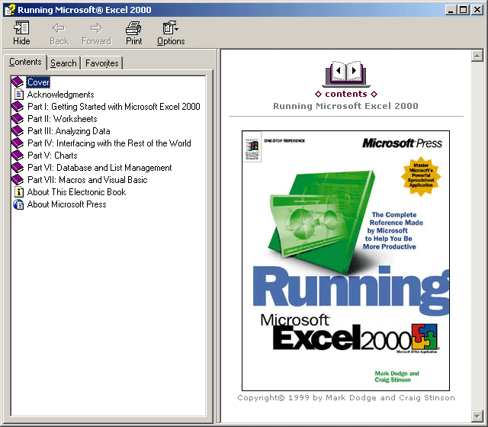Switch to the Search tab
Viewport: 488px width, 427px height.
63,63
